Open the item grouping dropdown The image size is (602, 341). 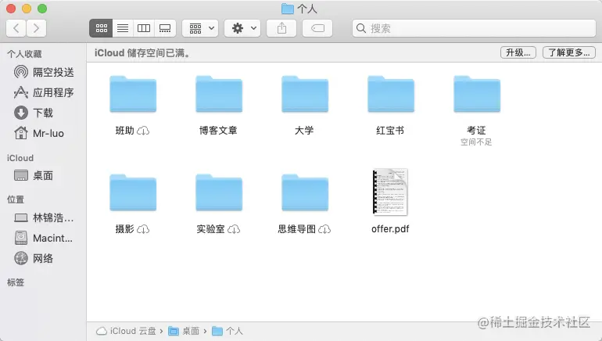tap(200, 28)
